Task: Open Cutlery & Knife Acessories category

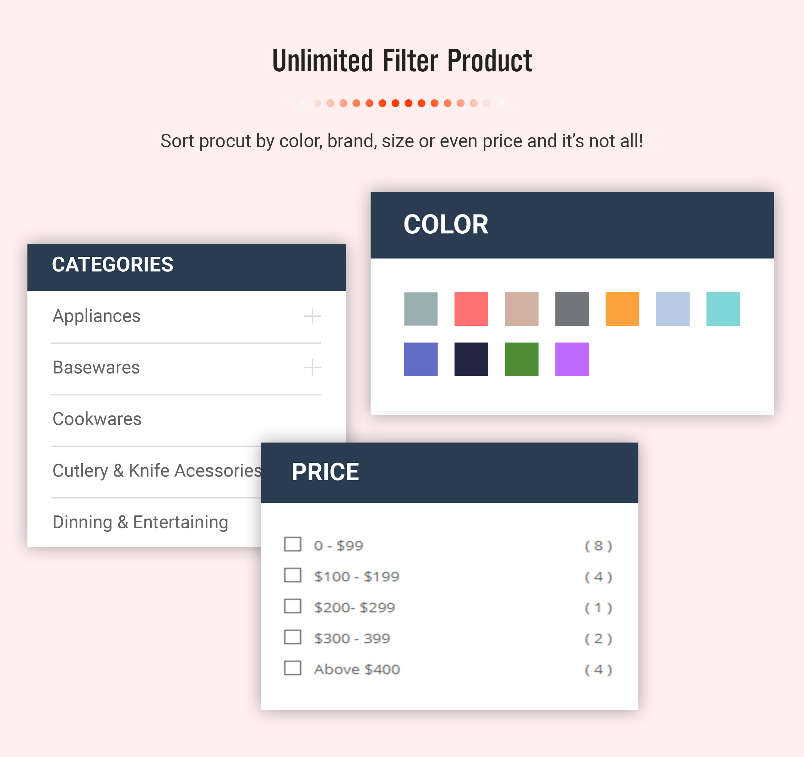Action: (157, 471)
